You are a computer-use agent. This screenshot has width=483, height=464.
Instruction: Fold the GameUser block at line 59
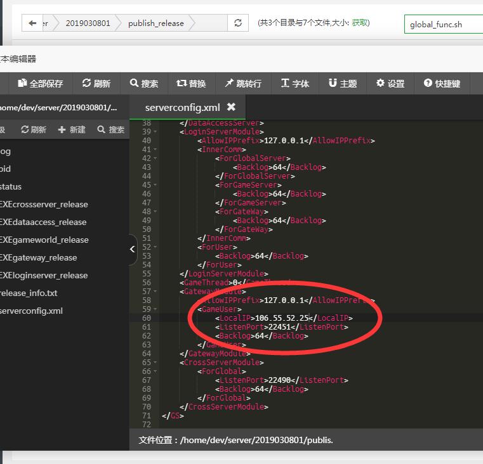(x=156, y=309)
